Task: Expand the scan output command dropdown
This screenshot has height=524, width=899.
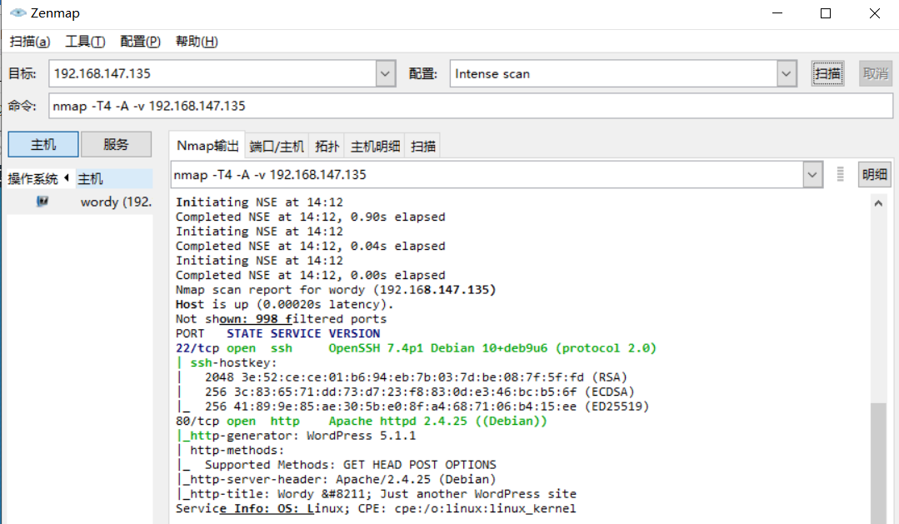Action: [x=812, y=175]
